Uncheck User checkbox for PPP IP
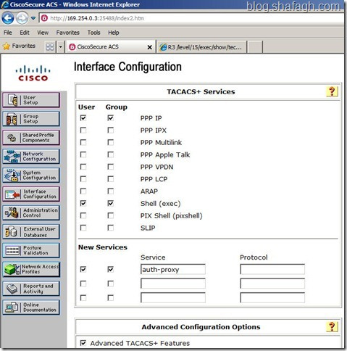 coord(83,118)
